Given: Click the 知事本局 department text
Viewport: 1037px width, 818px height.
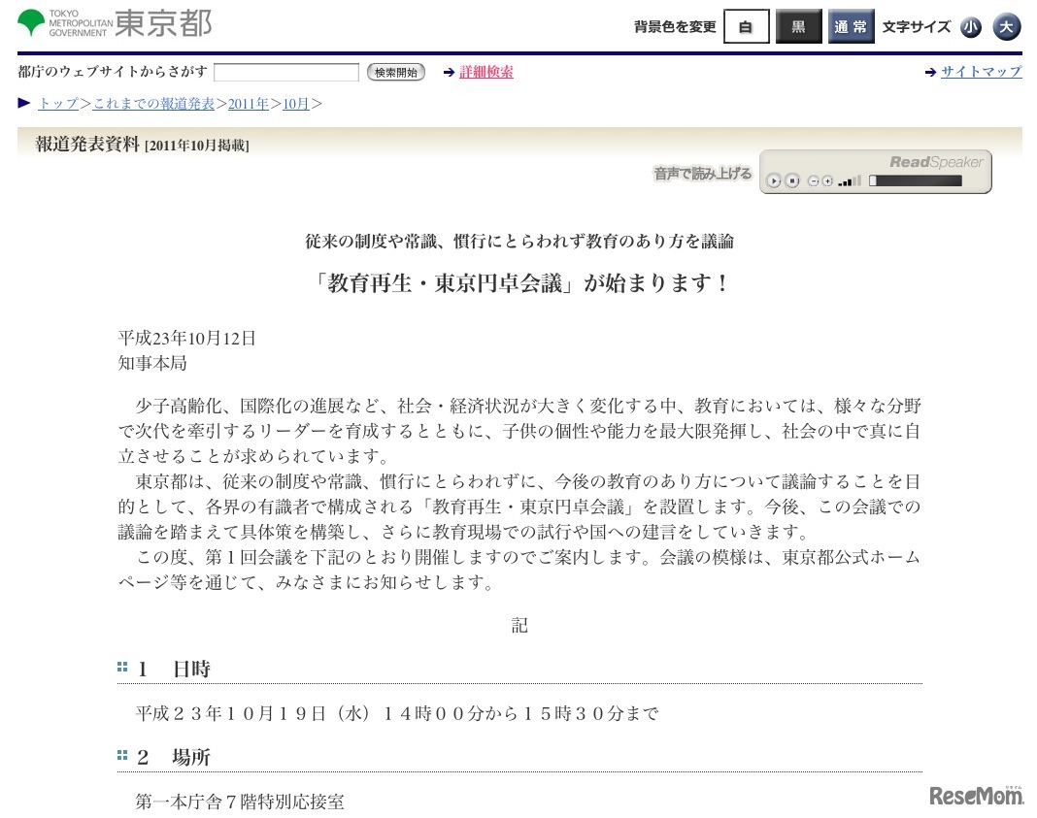Looking at the screenshot, I should pos(152,364).
